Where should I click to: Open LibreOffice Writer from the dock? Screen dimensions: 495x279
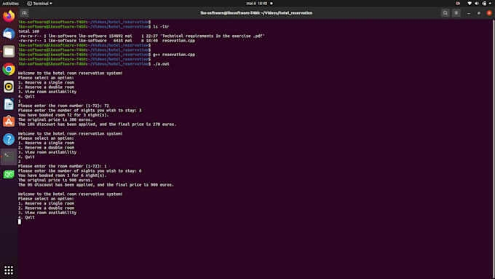[x=9, y=104]
